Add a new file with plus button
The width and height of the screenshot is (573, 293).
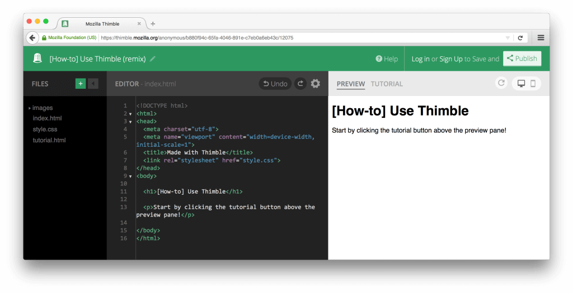coord(81,84)
